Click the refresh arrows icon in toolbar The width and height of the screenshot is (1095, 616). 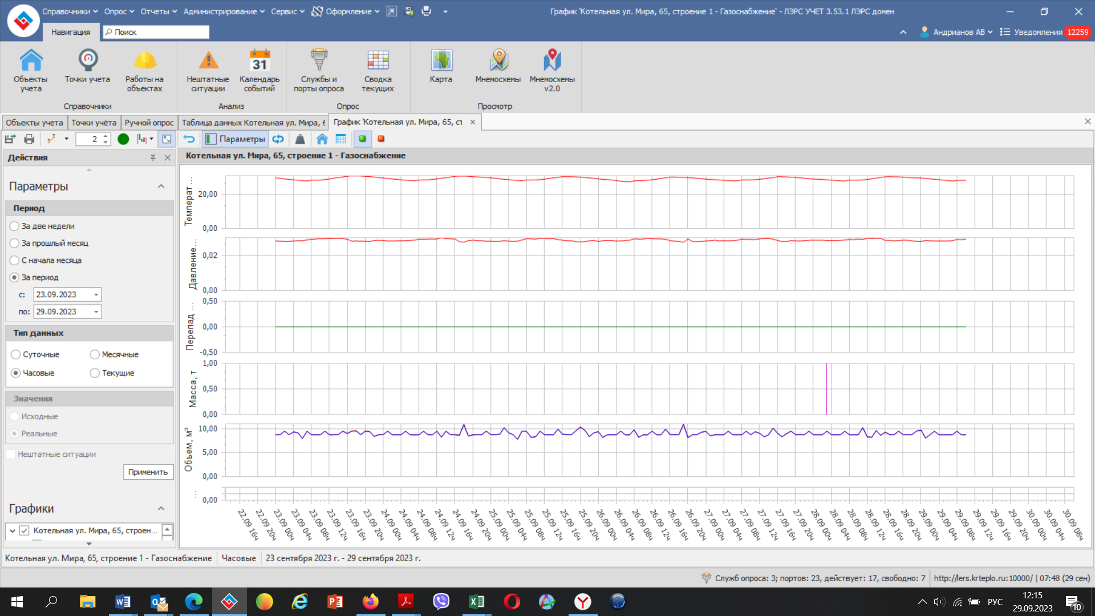[278, 139]
